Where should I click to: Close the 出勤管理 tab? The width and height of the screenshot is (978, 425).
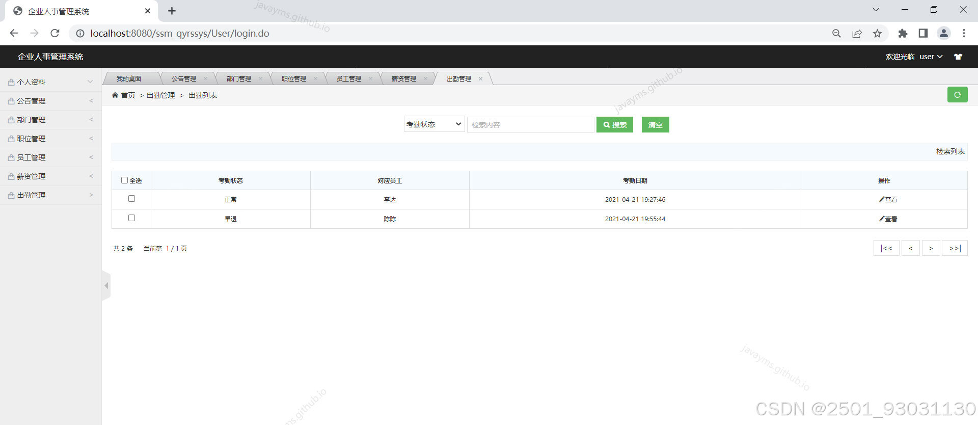[x=480, y=78]
